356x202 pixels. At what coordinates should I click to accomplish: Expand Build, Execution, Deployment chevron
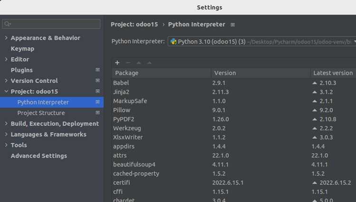[6, 124]
